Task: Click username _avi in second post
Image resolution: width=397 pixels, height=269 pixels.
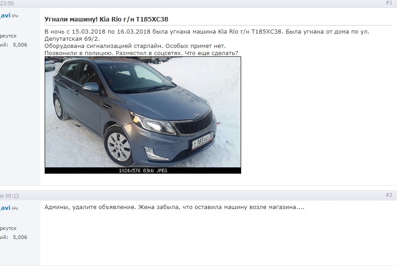Action: 5,208
